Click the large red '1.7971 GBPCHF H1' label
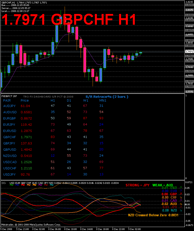 coord(69,20)
